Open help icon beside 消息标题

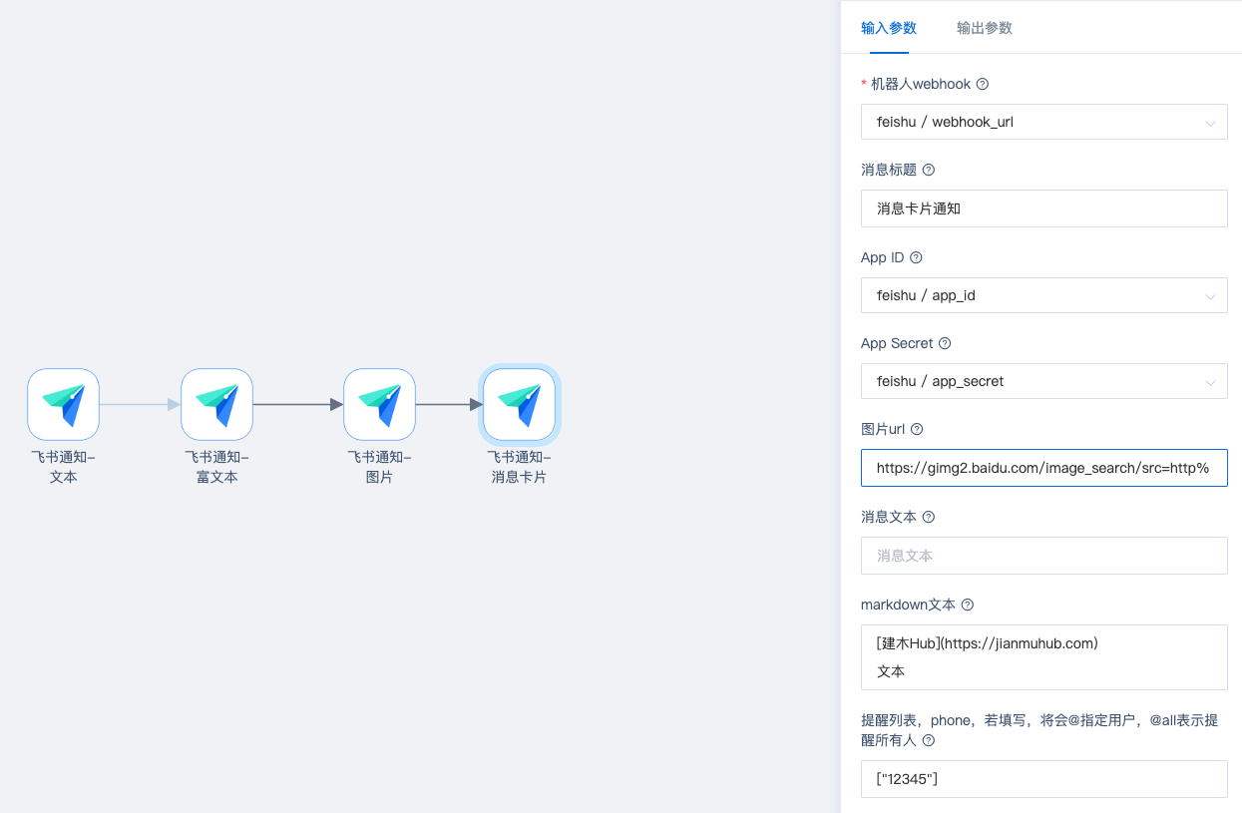pos(929,170)
